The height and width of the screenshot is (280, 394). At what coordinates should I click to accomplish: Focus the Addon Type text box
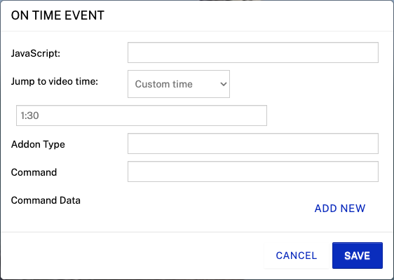253,143
